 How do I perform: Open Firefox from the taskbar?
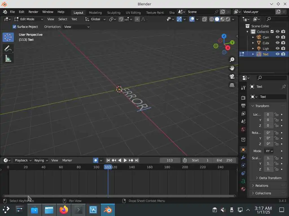coord(64,210)
